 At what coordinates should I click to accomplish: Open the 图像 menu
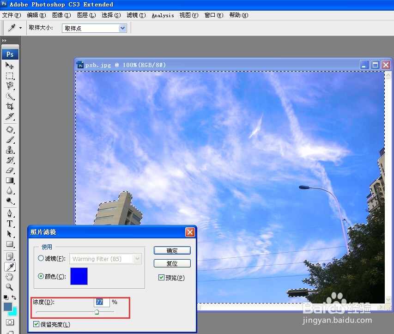click(x=61, y=15)
